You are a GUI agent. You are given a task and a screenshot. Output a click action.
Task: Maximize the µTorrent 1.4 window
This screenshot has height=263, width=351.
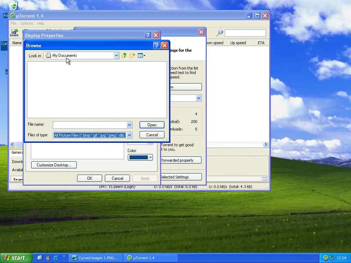257,16
